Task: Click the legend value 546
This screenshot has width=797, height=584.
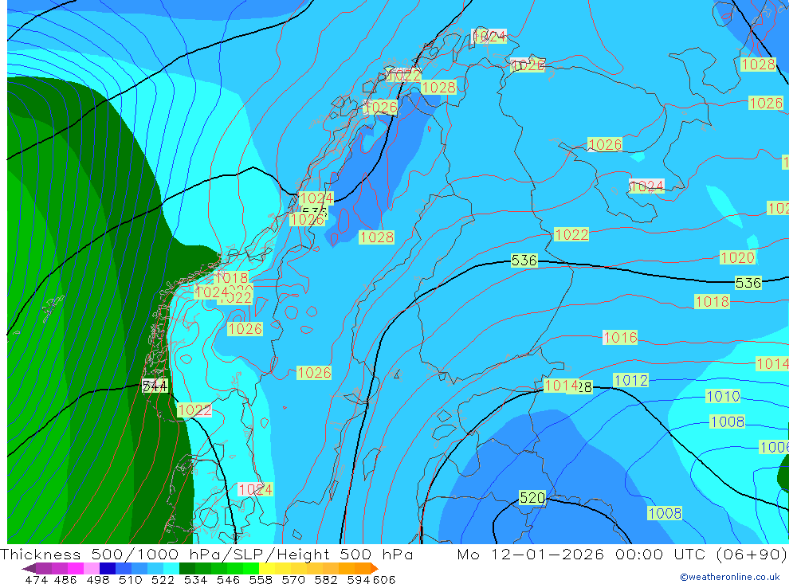Action: click(227, 579)
